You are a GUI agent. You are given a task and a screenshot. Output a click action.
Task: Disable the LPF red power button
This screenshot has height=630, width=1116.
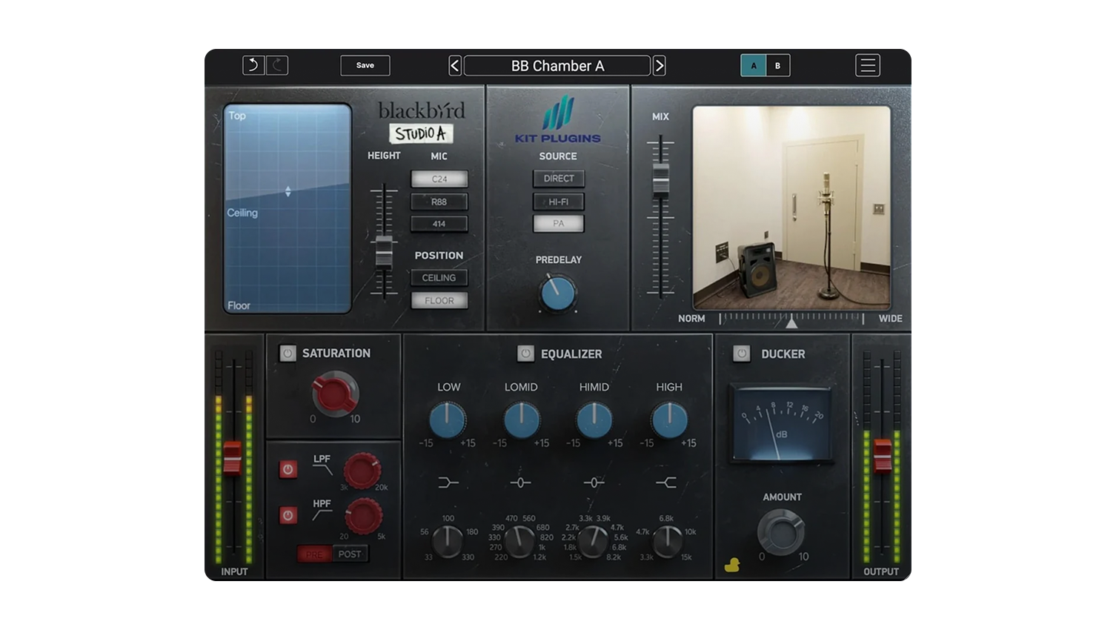288,469
